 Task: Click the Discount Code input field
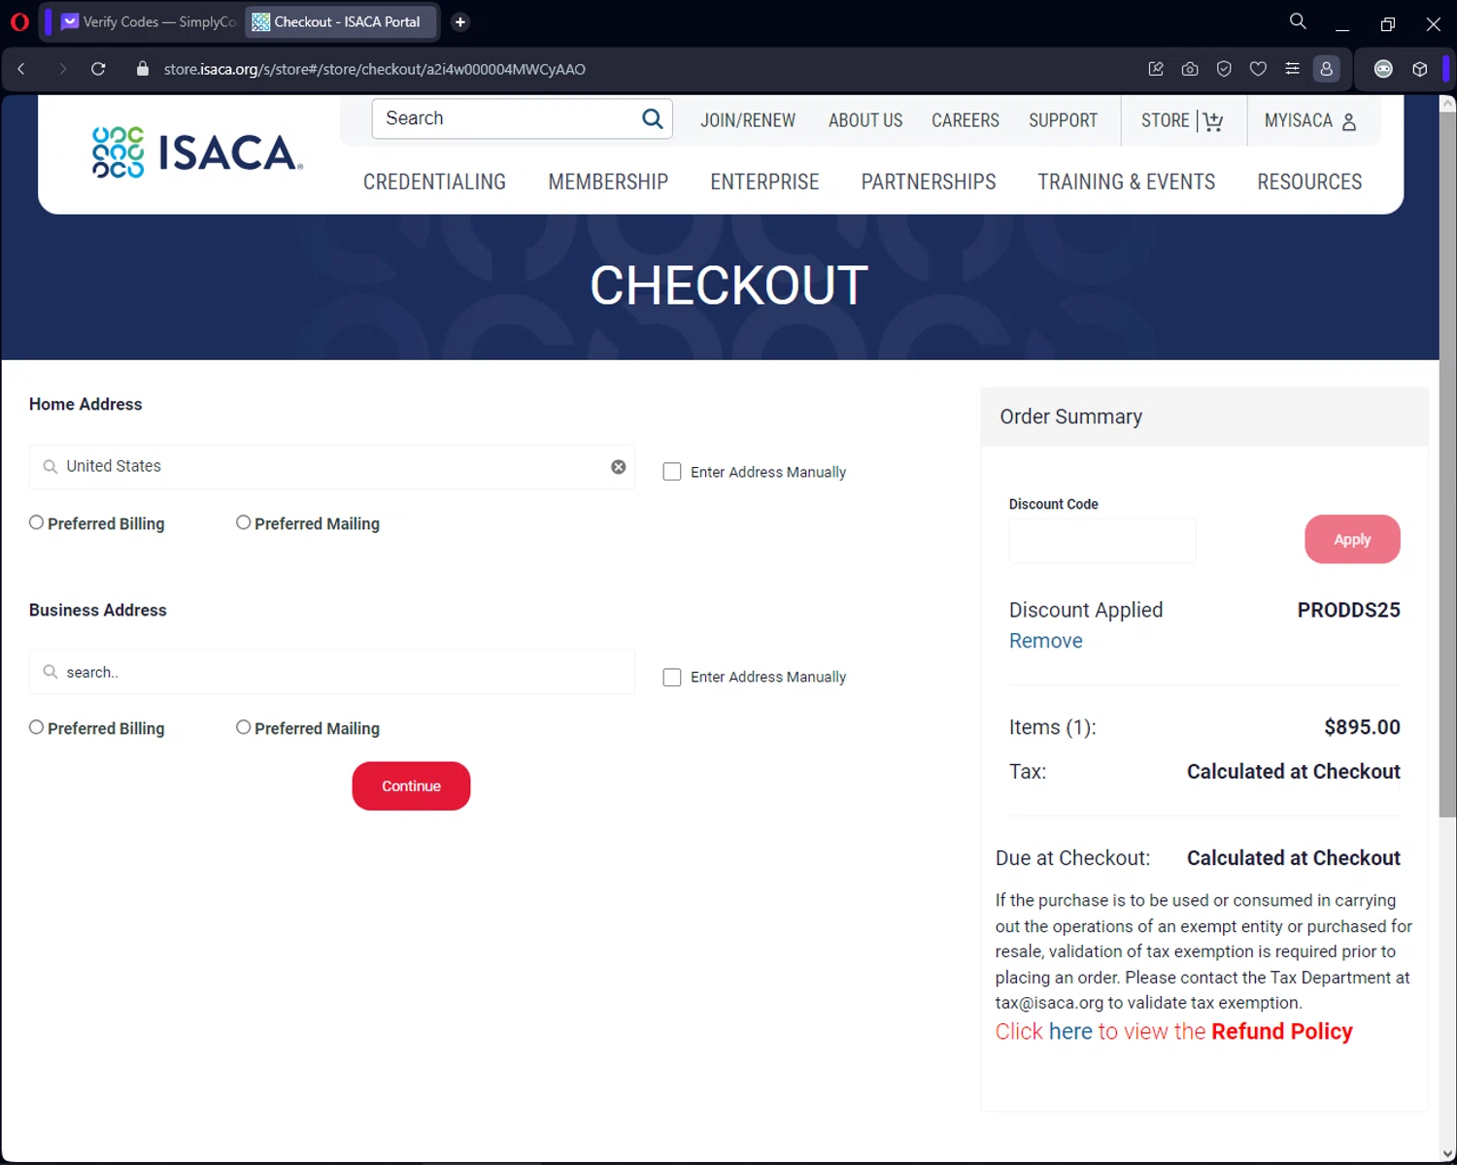[x=1102, y=541]
